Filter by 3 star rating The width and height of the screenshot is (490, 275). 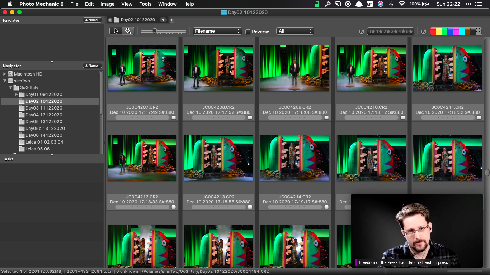tap(395, 32)
